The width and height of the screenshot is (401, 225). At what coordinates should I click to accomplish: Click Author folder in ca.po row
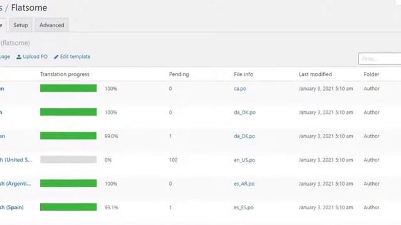pyautogui.click(x=372, y=89)
